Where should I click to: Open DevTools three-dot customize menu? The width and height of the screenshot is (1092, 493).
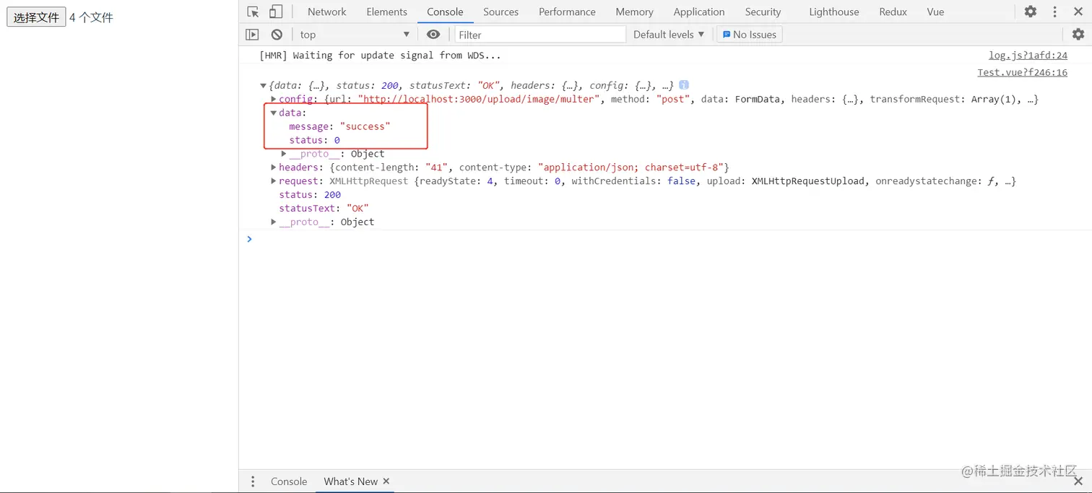pos(1056,12)
